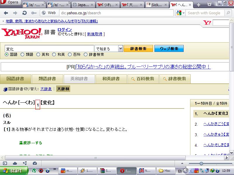Open the password wand key icon

tap(34, 13)
